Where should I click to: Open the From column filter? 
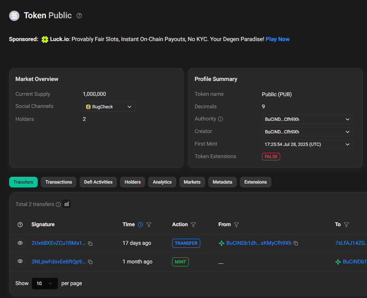click(236, 225)
